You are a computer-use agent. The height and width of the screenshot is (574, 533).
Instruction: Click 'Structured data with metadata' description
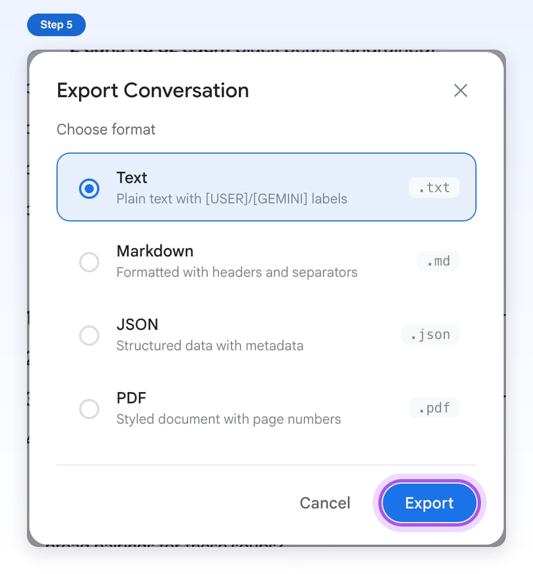point(210,346)
